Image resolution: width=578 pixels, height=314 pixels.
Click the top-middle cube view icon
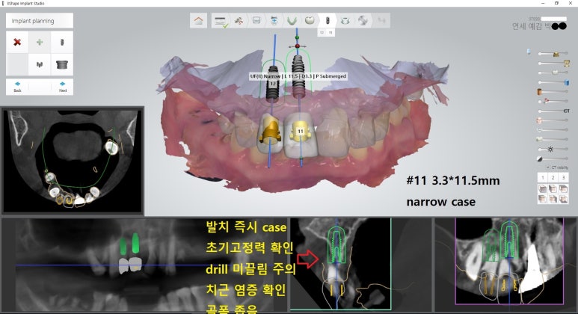(x=553, y=189)
